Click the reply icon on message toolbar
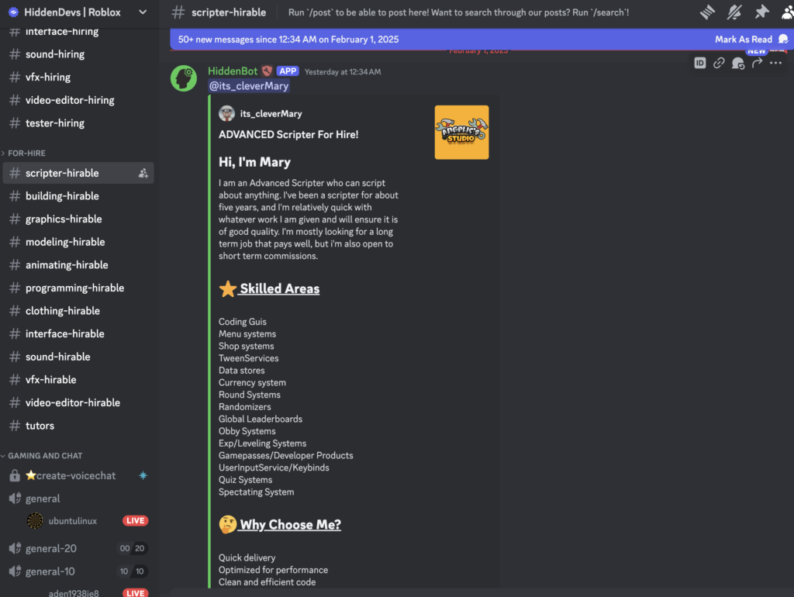794x597 pixels. click(x=738, y=64)
